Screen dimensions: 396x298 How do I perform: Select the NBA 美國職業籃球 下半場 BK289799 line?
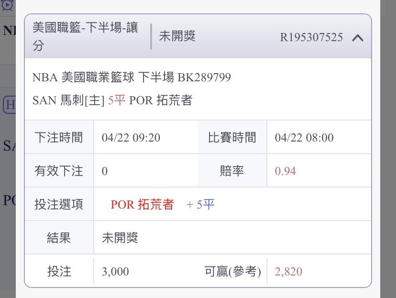pos(132,77)
